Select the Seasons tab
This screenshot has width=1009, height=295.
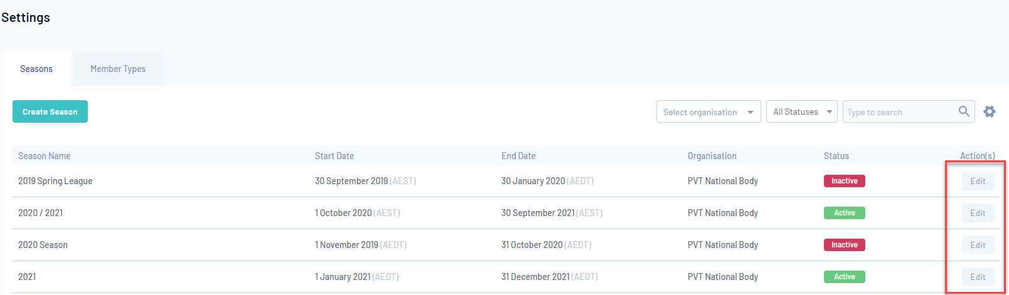click(x=36, y=69)
